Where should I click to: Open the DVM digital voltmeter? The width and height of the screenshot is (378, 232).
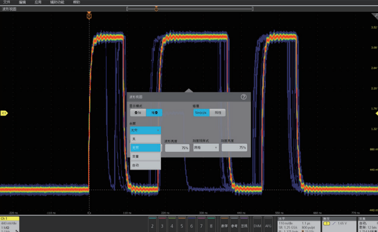point(257,226)
